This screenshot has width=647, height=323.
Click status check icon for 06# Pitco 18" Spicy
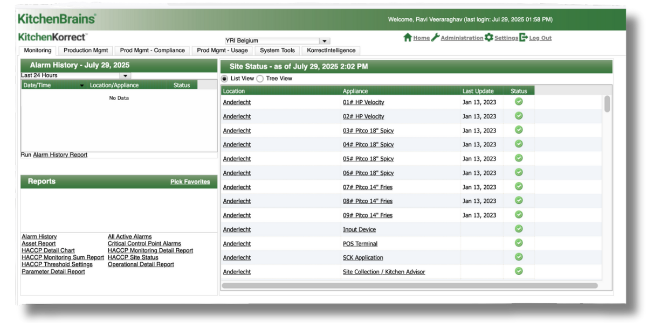[x=519, y=172]
